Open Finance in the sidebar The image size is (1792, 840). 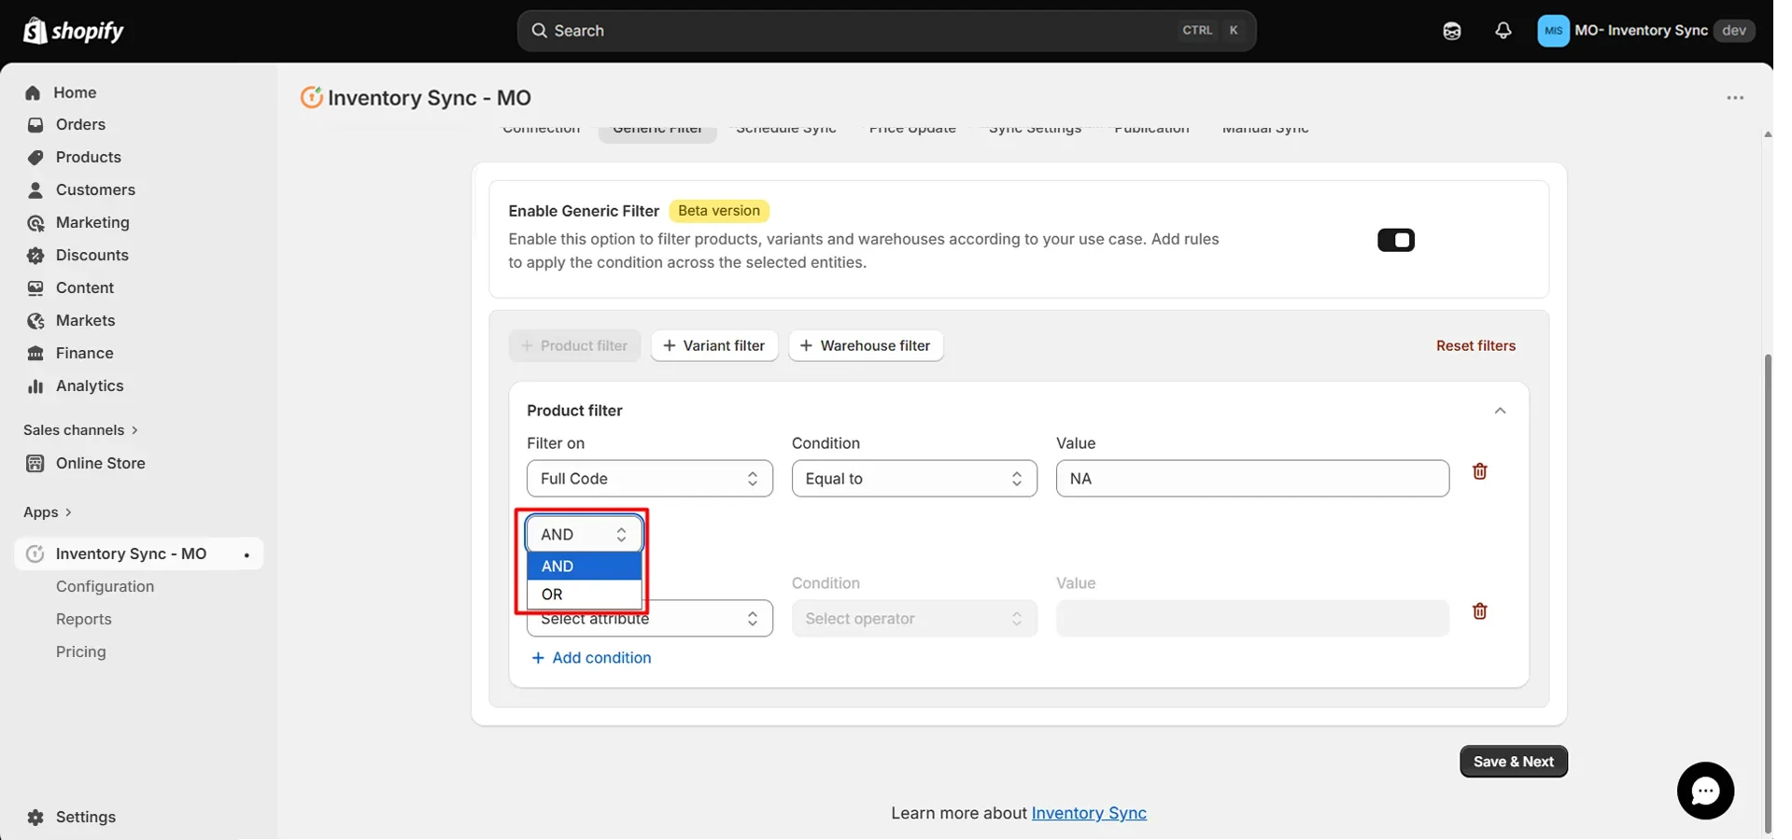click(x=84, y=354)
